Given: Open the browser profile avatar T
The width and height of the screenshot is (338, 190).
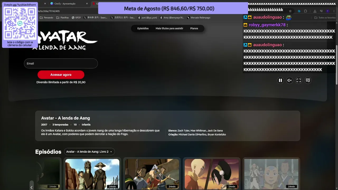Looking at the screenshot, I should 327,11.
